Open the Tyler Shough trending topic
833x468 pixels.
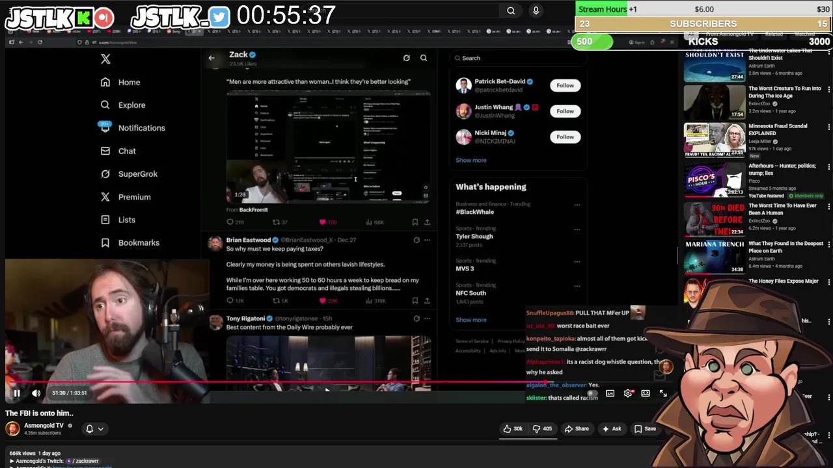click(x=474, y=237)
